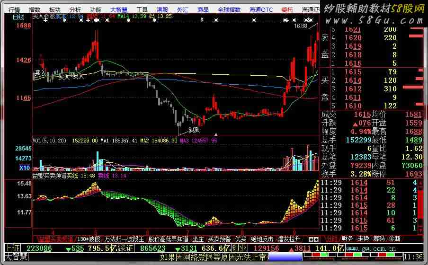Select the 优买 indicator tab

(x=241, y=239)
